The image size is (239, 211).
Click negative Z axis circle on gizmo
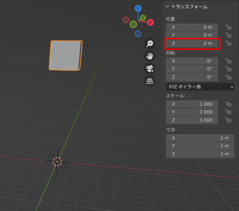[138, 34]
